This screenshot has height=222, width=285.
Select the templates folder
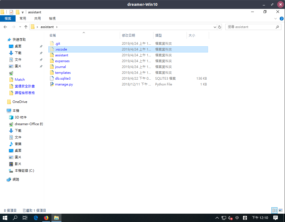pyautogui.click(x=63, y=73)
